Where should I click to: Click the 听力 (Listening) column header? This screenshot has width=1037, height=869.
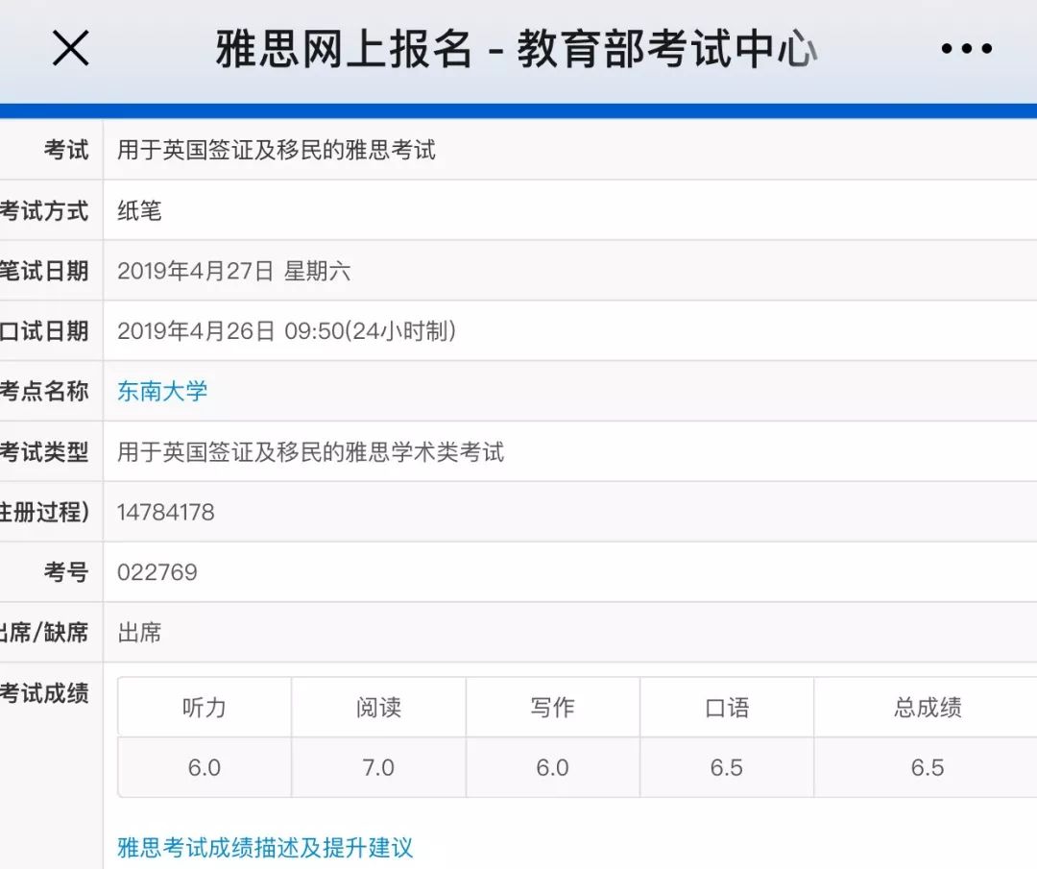[x=204, y=708]
